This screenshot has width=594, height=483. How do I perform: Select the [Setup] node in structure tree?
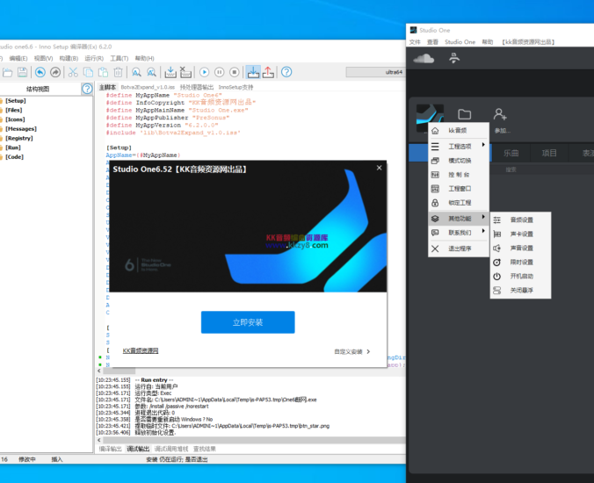[16, 101]
